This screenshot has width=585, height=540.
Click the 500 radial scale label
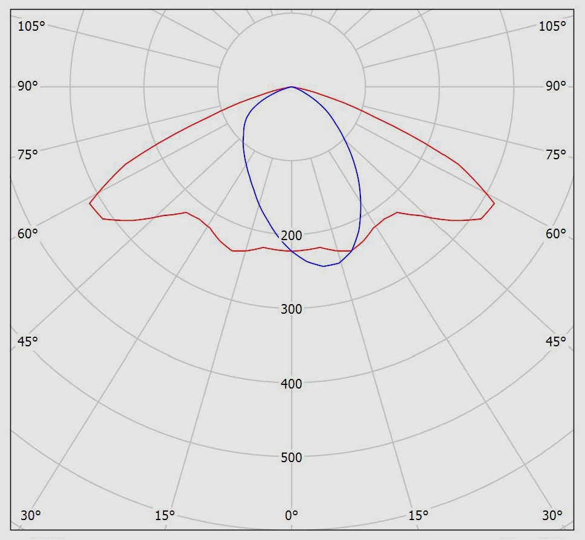292,457
